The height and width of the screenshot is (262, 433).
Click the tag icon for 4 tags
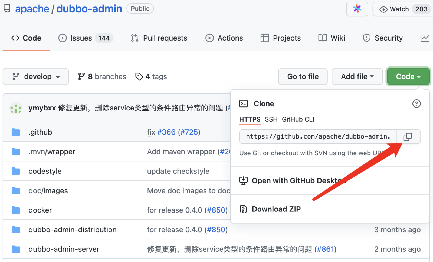pyautogui.click(x=139, y=77)
